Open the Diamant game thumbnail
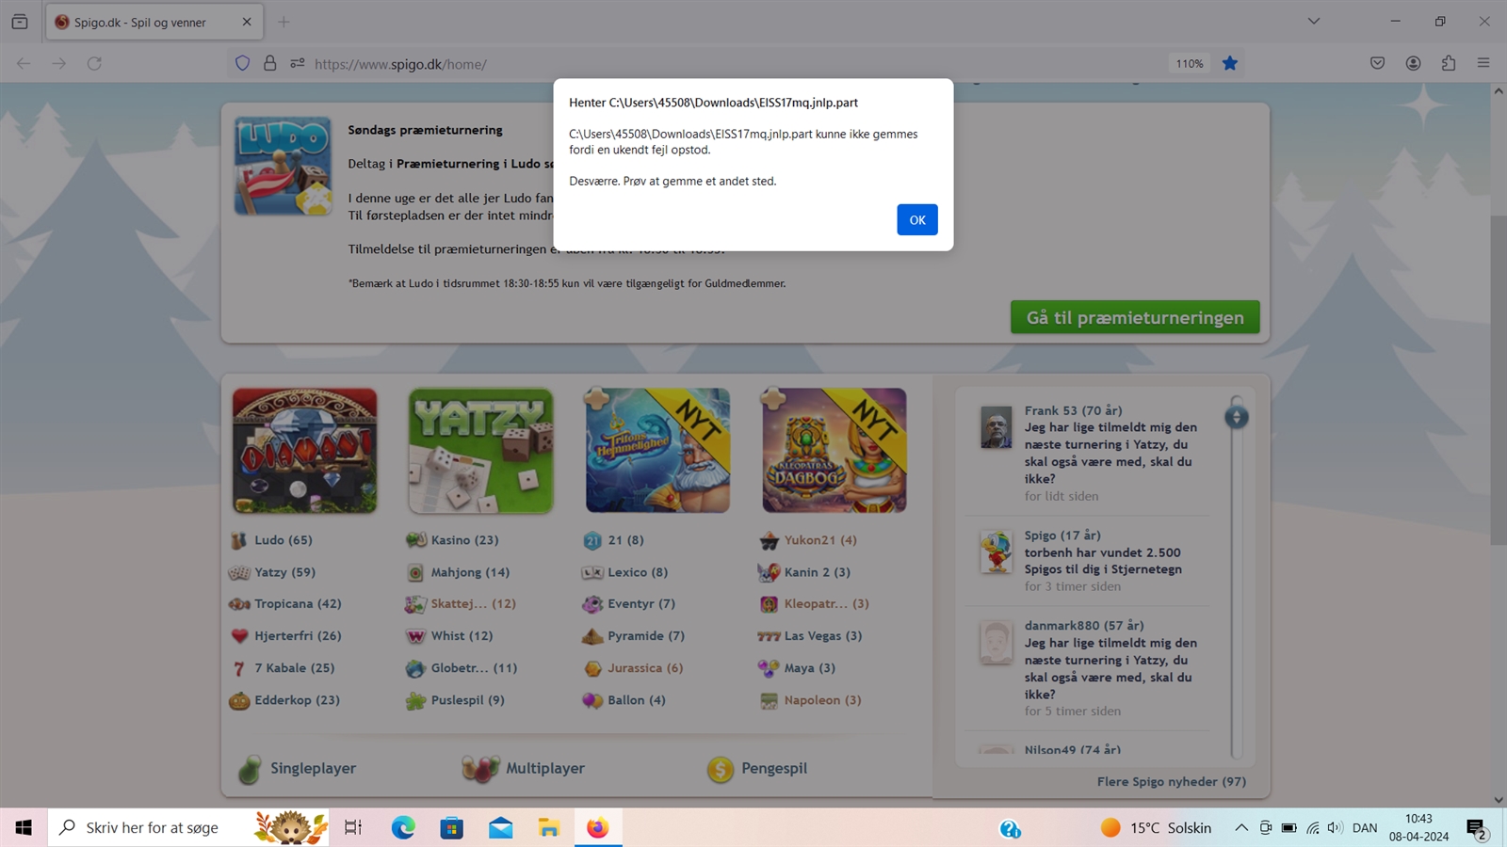Image resolution: width=1507 pixels, height=847 pixels. pyautogui.click(x=304, y=451)
